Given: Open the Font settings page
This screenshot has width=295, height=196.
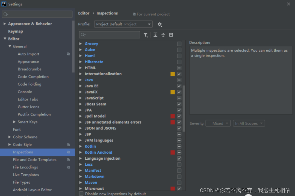Looking at the screenshot, I should pyautogui.click(x=17, y=129).
